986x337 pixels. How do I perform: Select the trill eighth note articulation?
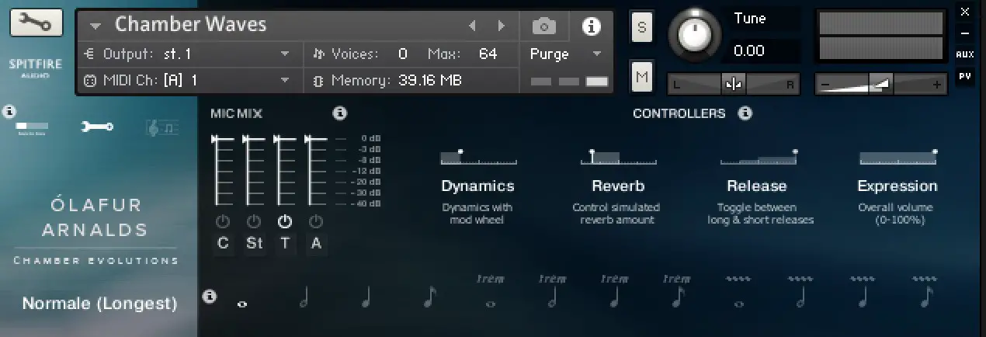925,293
